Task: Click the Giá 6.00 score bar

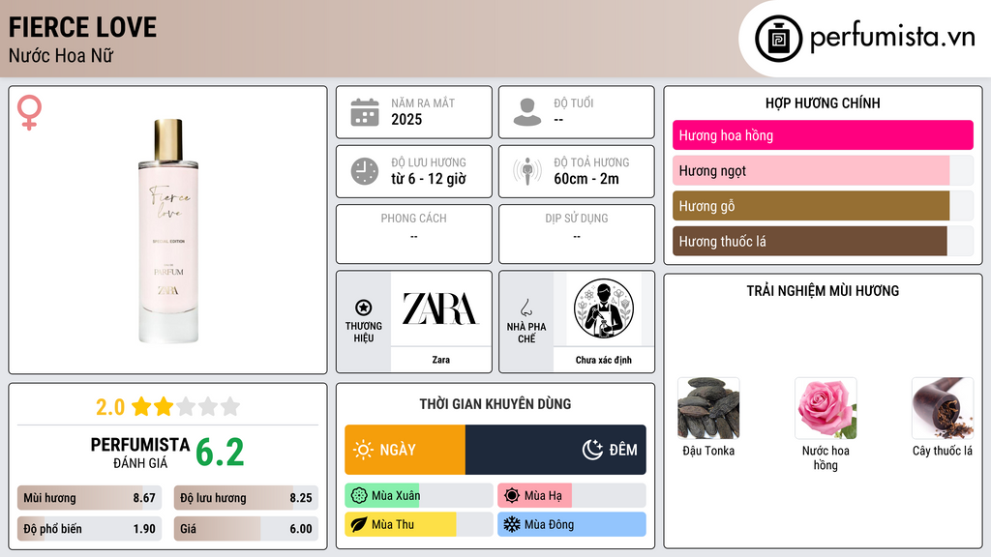Action: pyautogui.click(x=246, y=529)
